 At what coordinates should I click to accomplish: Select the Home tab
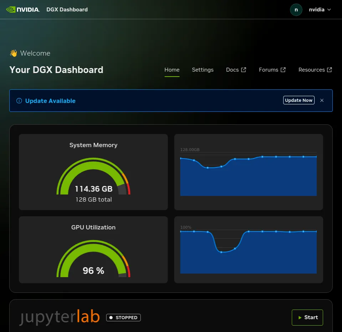click(x=172, y=69)
